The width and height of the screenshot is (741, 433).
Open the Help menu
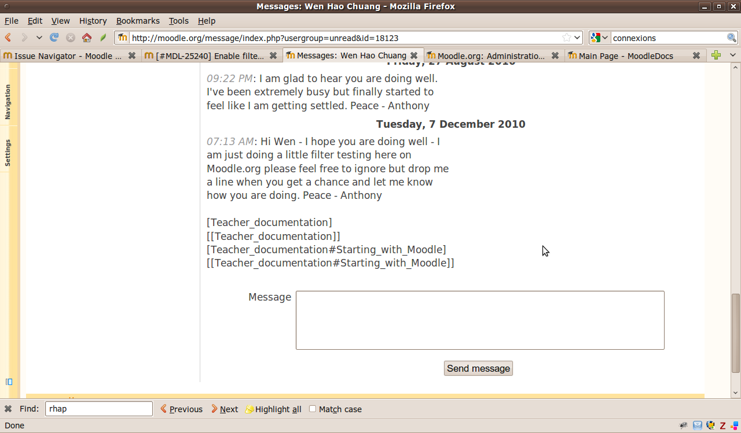click(x=207, y=21)
